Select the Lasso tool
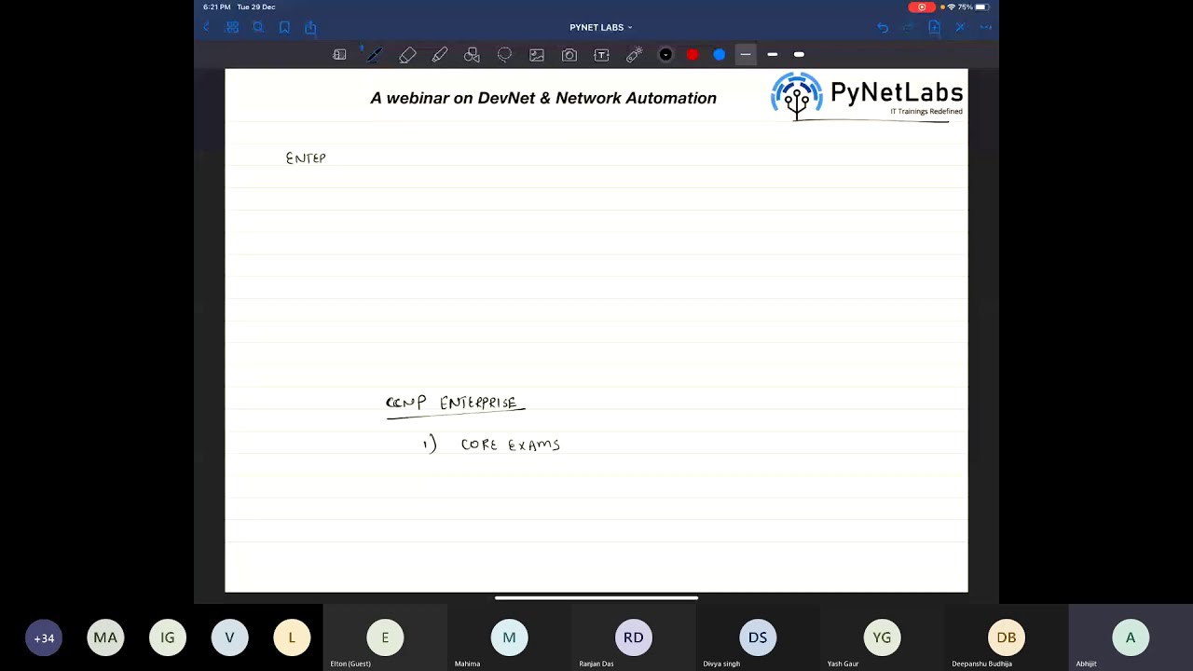Screen dimensions: 1193x671 point(504,55)
